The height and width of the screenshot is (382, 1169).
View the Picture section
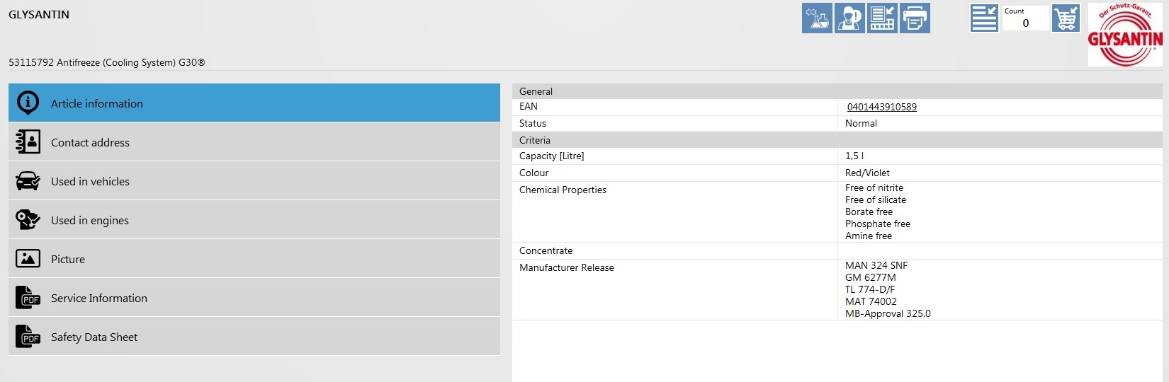coord(254,258)
